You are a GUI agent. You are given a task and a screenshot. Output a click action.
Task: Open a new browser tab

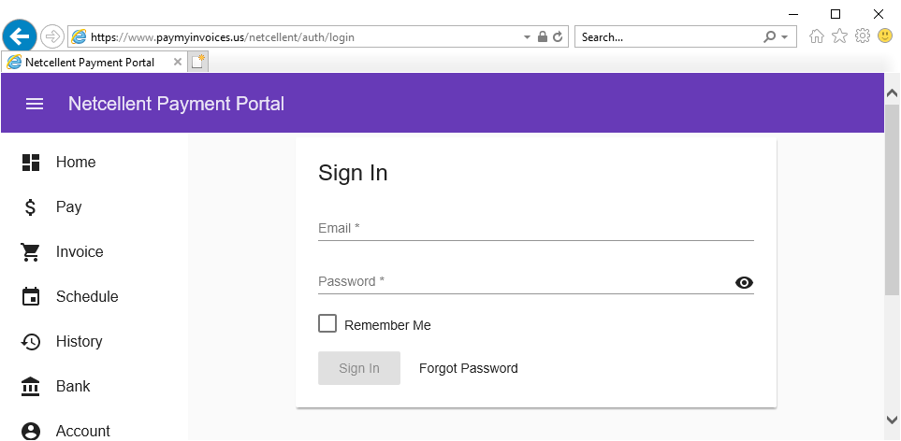point(198,63)
